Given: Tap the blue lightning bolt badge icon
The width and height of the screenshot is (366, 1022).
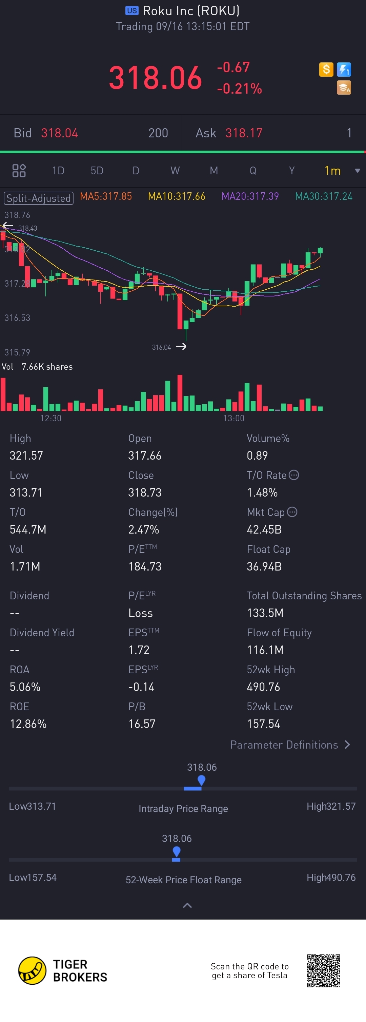Looking at the screenshot, I should click(344, 70).
